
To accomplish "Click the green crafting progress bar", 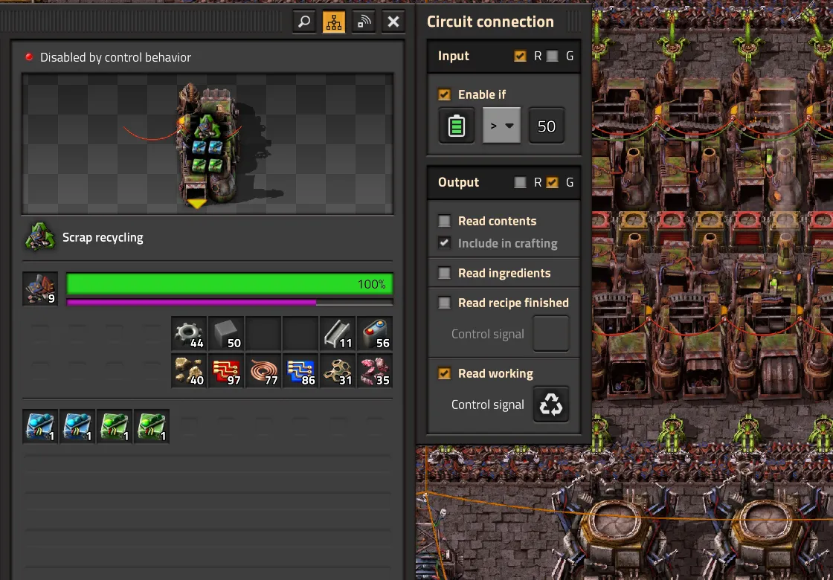I will click(x=230, y=283).
